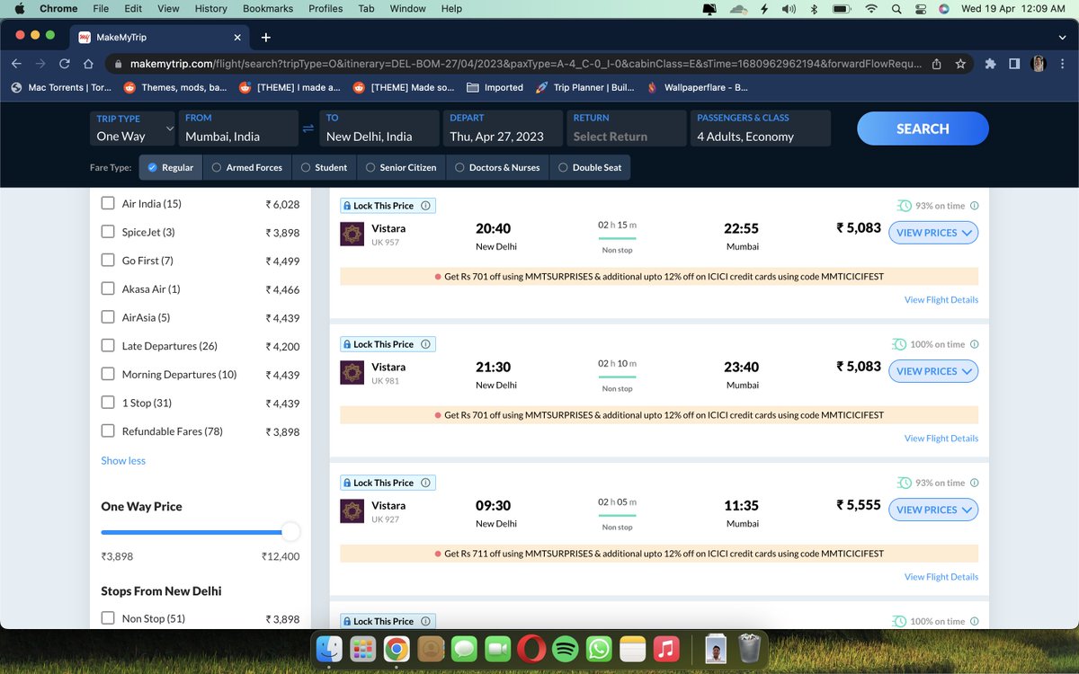The image size is (1079, 674).
Task: Check the Go First (7) filter
Action: pyautogui.click(x=108, y=261)
